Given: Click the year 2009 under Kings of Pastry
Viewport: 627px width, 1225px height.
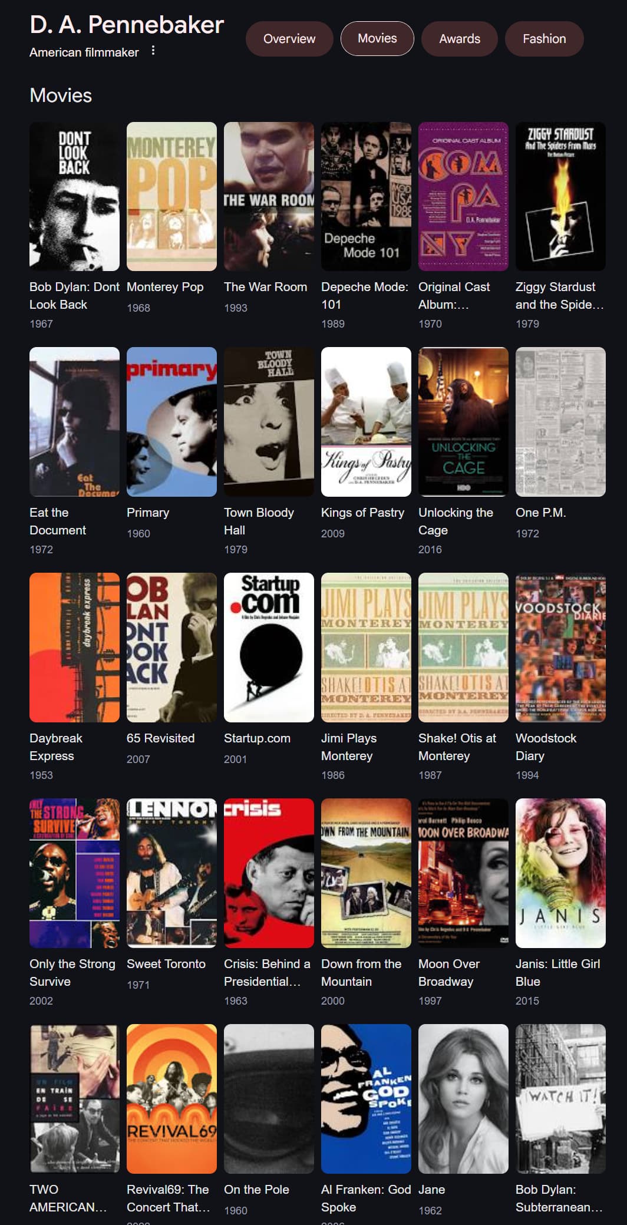Looking at the screenshot, I should [x=333, y=534].
